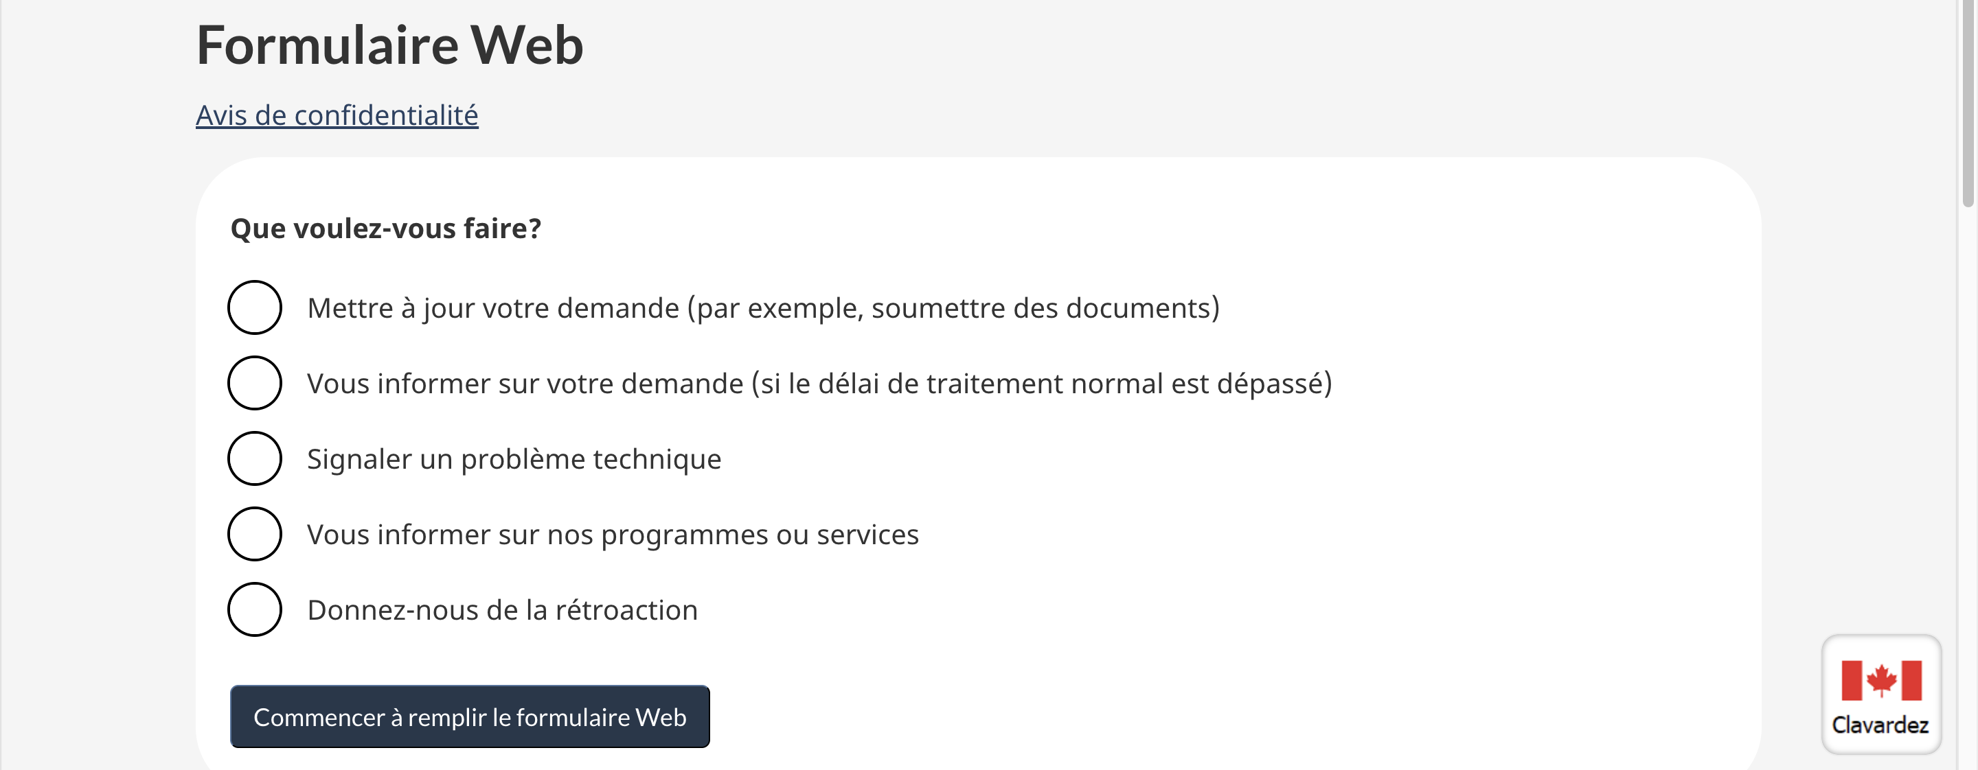Click the Clavardez text label in chat widget
Image resolution: width=1978 pixels, height=770 pixels.
[x=1880, y=725]
